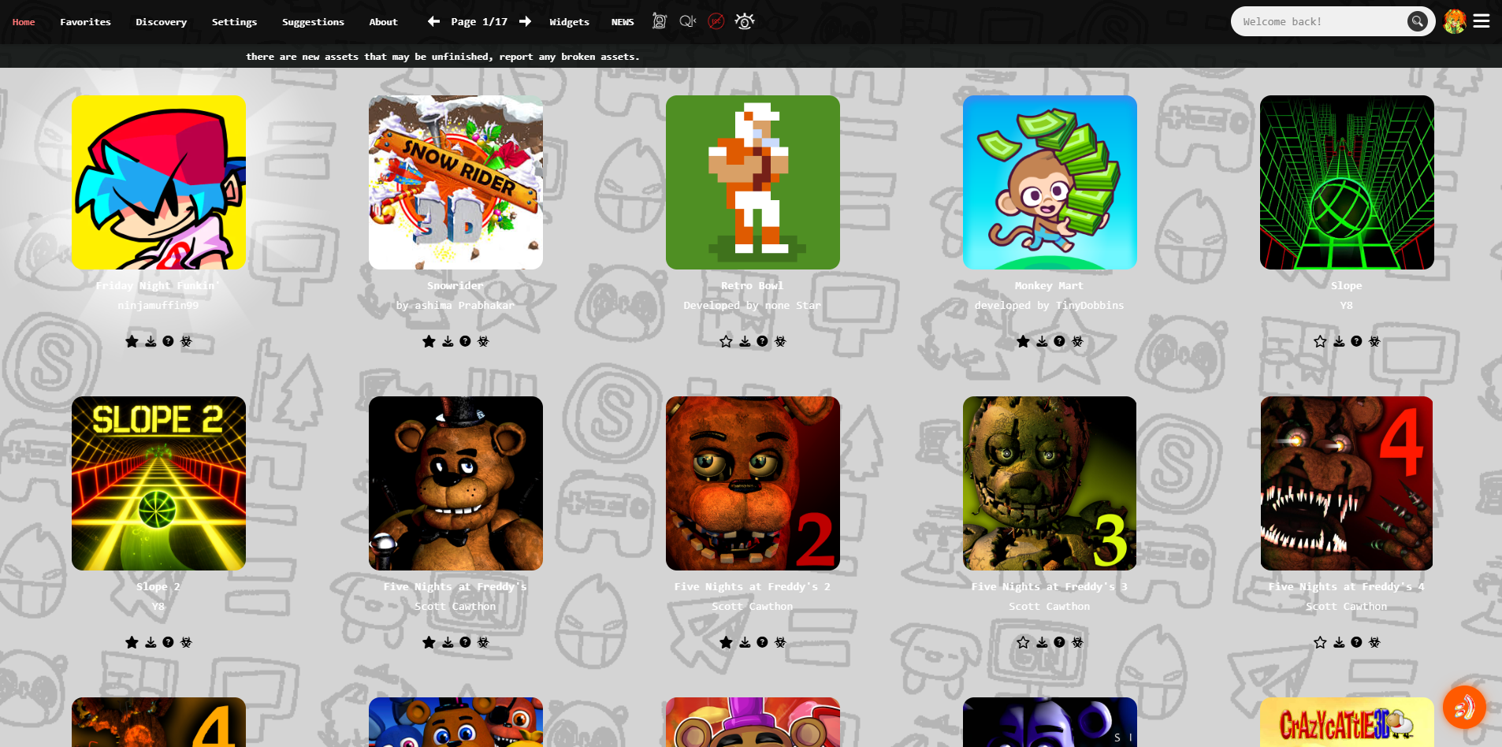Click the eye icon in top navigation
Image resolution: width=1502 pixels, height=747 pixels.
pos(744,21)
